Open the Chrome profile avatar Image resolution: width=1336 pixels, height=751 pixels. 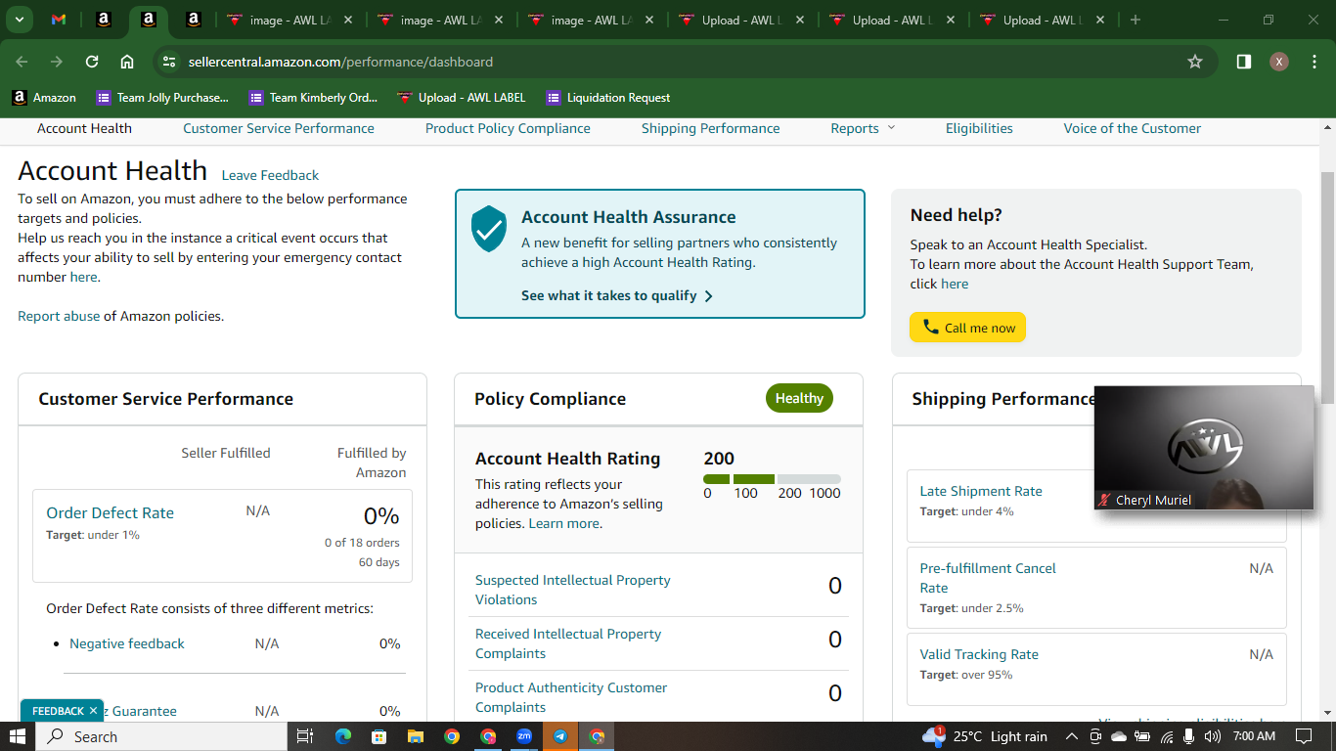1279,62
